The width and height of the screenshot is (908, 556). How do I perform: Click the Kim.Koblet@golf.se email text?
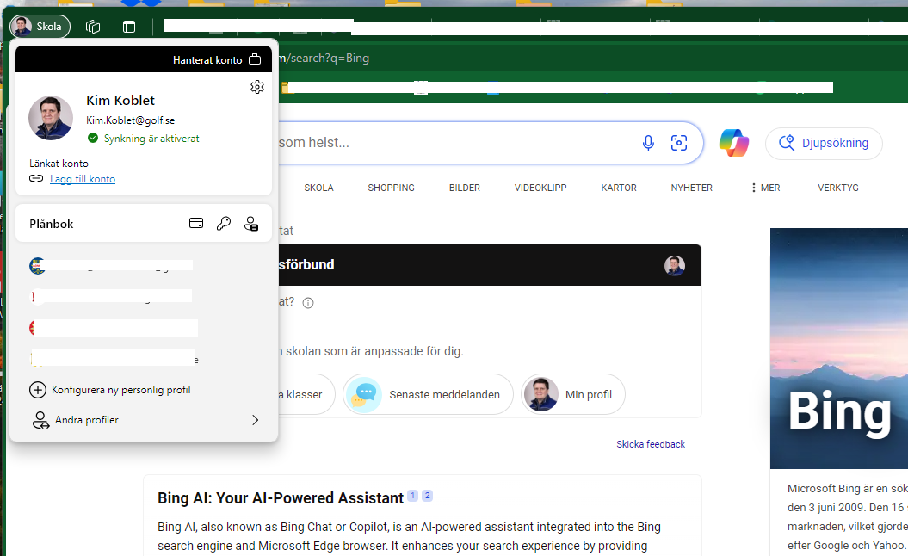[x=130, y=120]
